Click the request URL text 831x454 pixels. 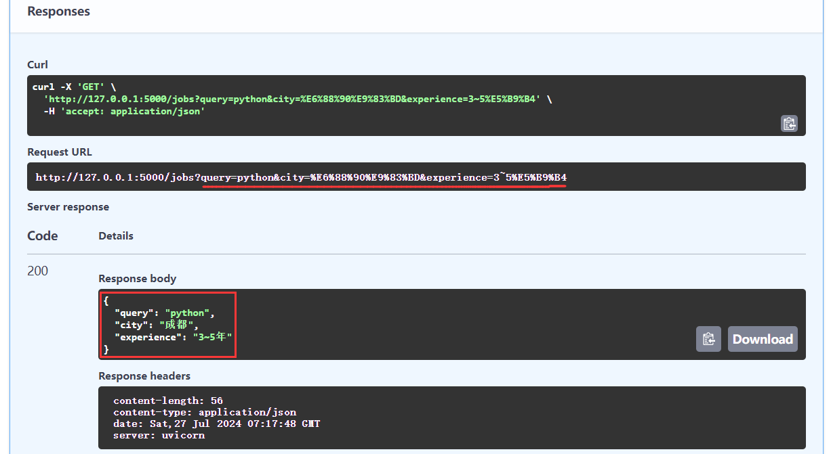301,177
